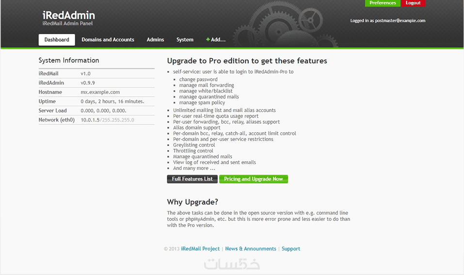Click the Throttling control line

pyautogui.click(x=193, y=151)
